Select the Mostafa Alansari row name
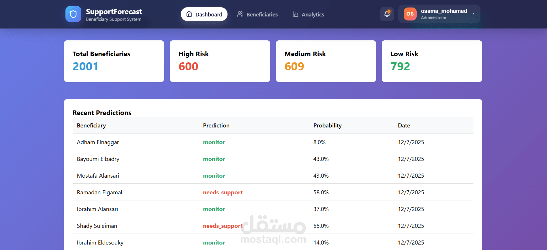 [x=98, y=176]
